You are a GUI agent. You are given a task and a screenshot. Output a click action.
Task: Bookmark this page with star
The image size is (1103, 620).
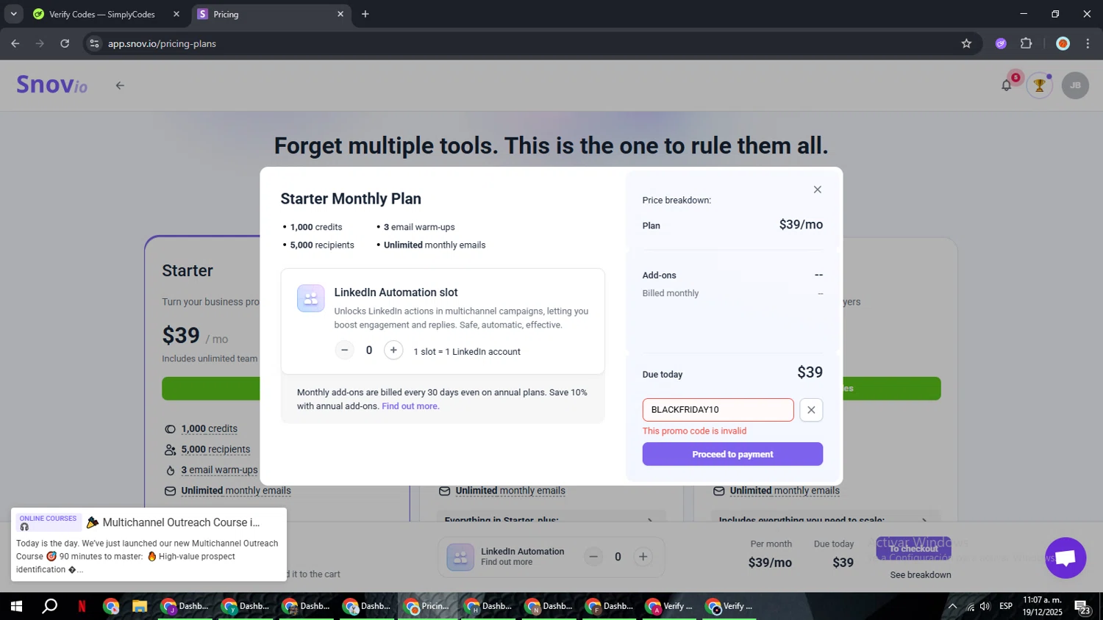click(966, 43)
